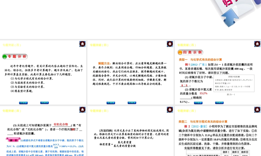
Task: Click the red answer 13.2%
Action: [x=203, y=93]
